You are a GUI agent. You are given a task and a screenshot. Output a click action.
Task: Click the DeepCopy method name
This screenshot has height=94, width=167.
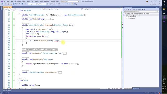pyautogui.click(x=48, y=25)
